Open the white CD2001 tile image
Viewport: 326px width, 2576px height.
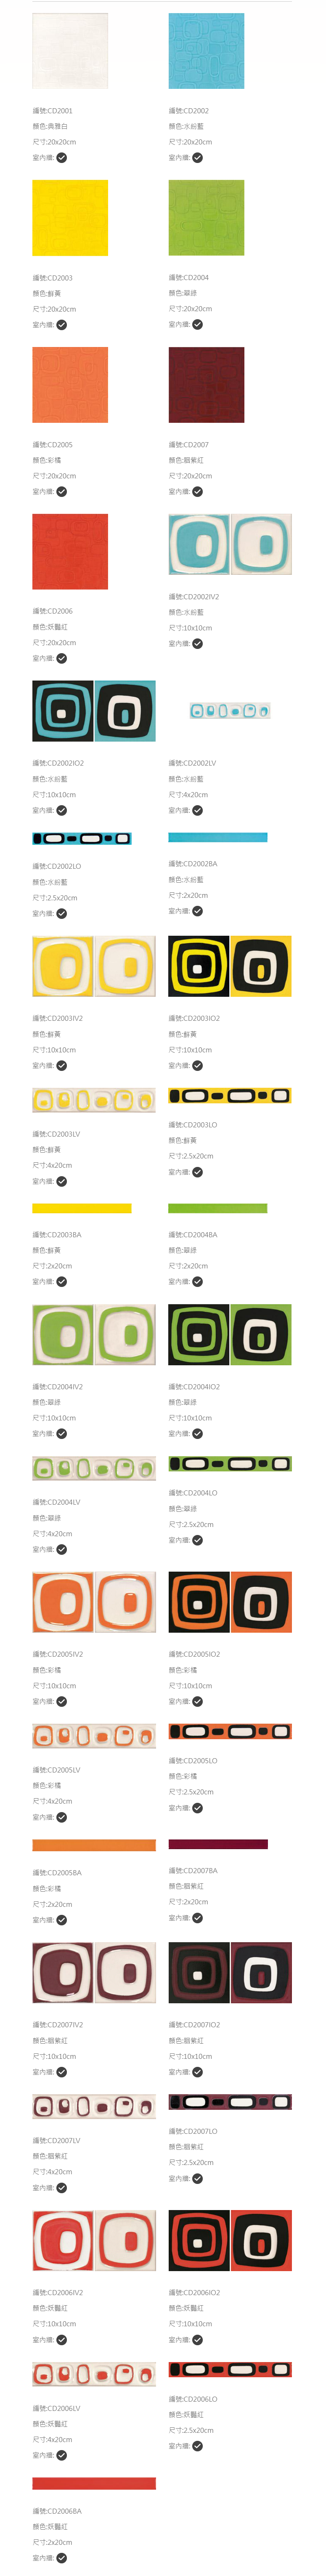[x=70, y=51]
